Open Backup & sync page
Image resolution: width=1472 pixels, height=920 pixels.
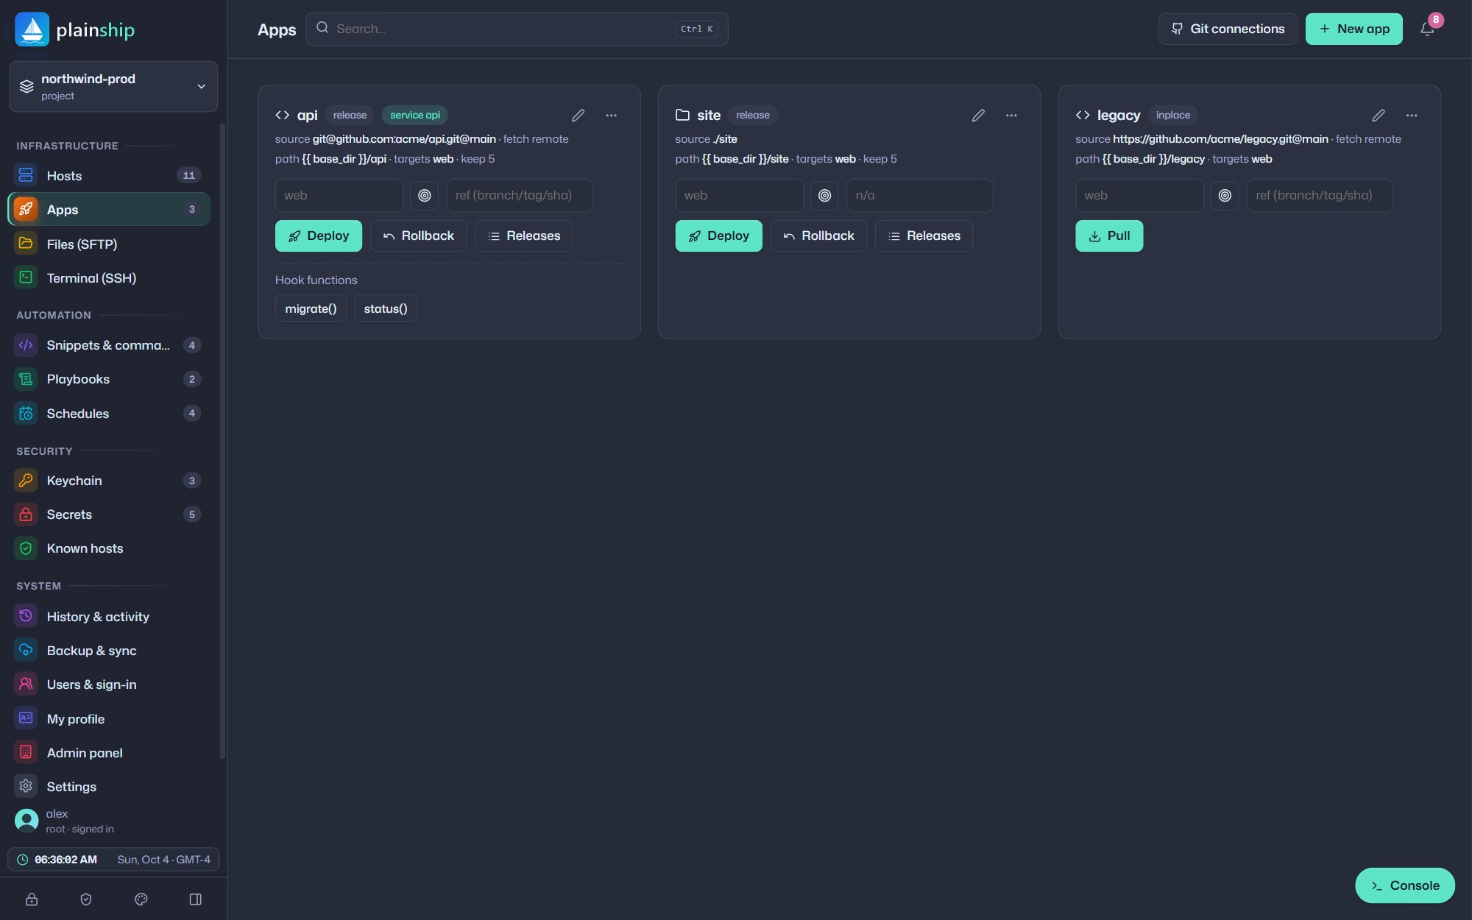[x=109, y=651]
